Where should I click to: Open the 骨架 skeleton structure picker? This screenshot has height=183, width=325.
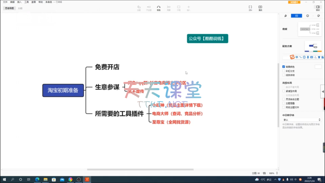point(311,29)
